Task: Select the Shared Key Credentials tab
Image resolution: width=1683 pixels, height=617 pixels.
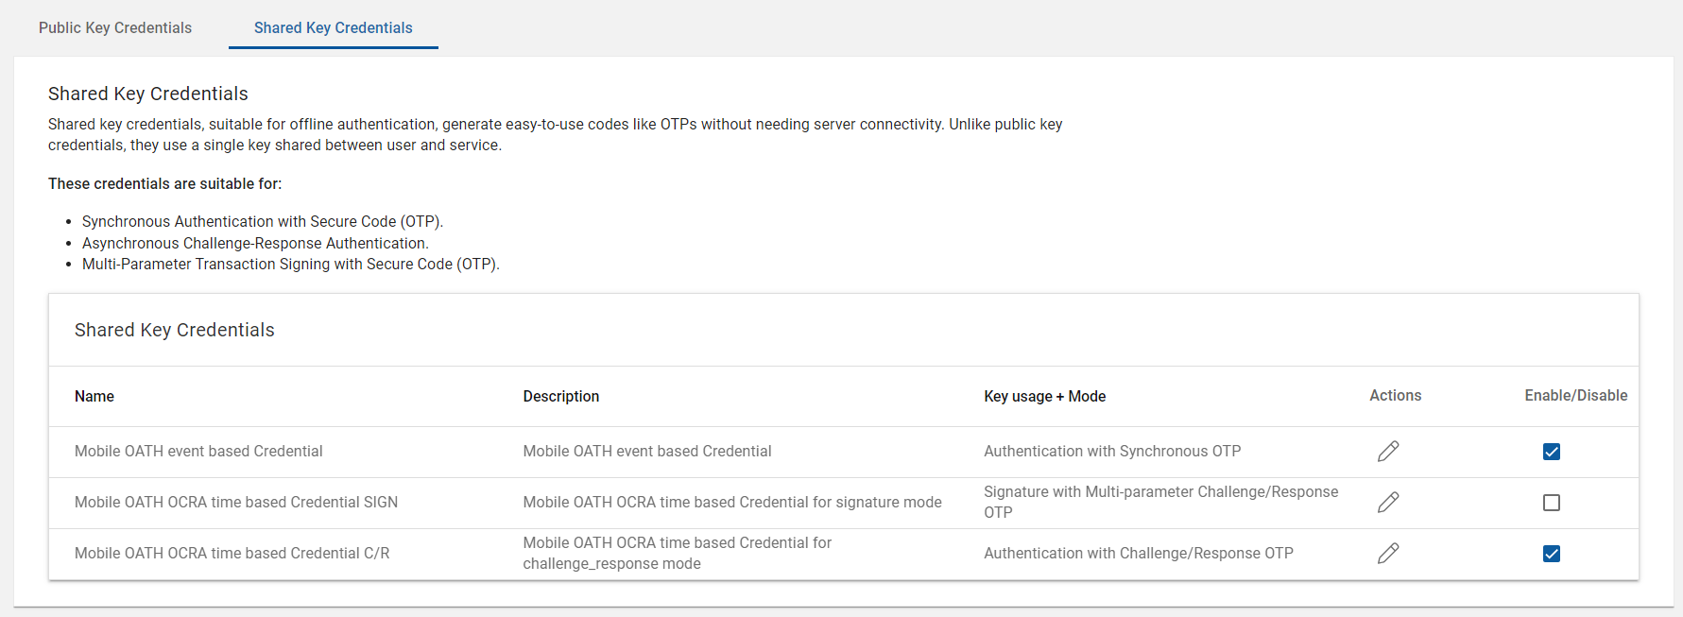Action: coord(333,27)
